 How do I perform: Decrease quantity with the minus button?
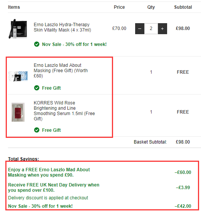pos(140,28)
